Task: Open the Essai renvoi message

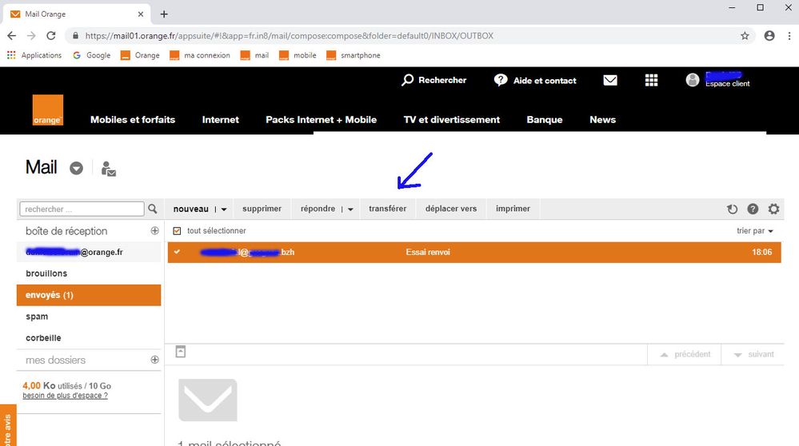Action: [x=474, y=252]
